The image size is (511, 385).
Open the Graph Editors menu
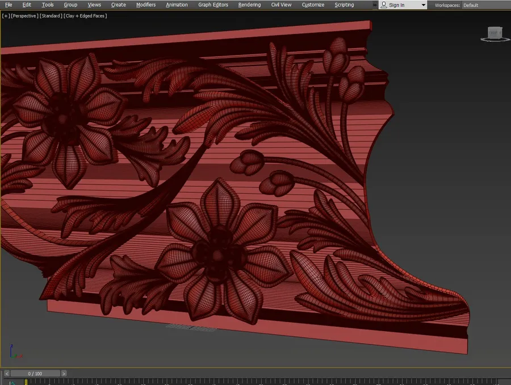coord(213,5)
